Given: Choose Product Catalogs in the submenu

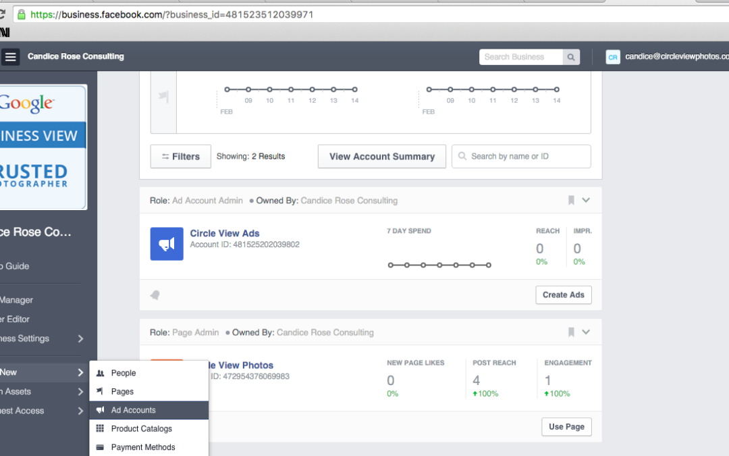Looking at the screenshot, I should (141, 428).
